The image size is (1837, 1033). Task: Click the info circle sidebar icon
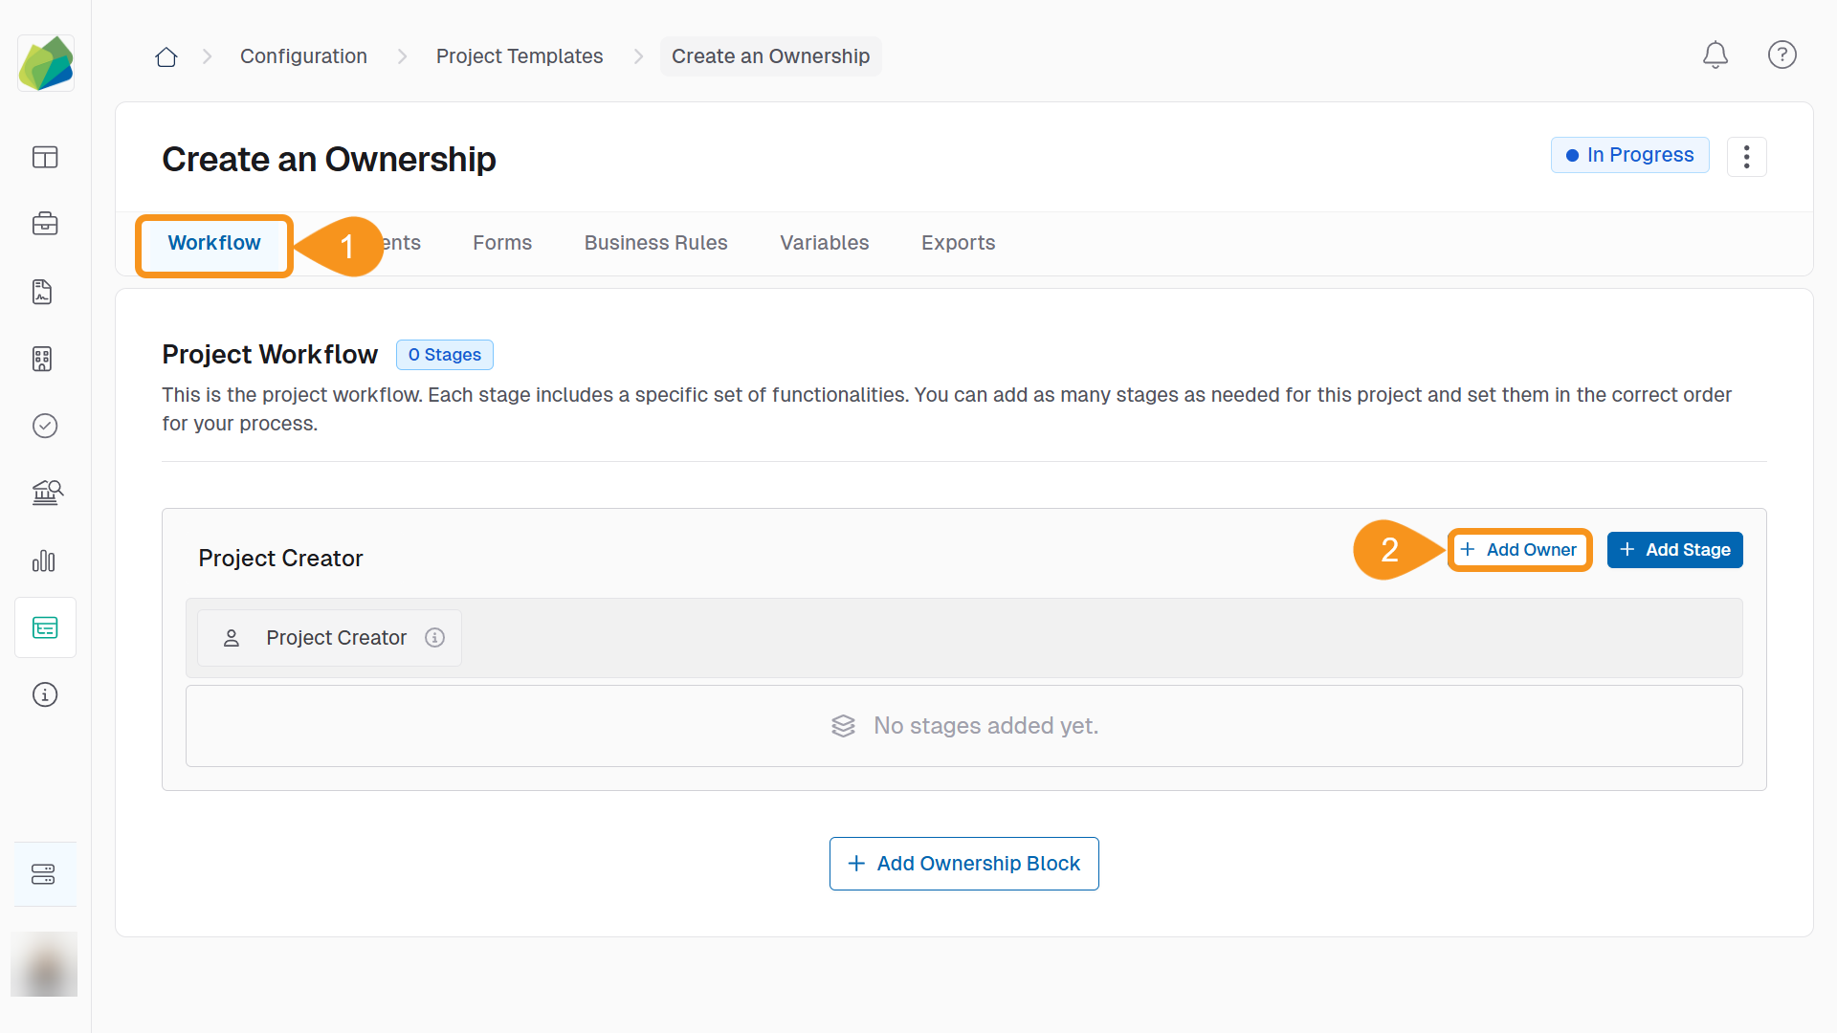pyautogui.click(x=45, y=694)
